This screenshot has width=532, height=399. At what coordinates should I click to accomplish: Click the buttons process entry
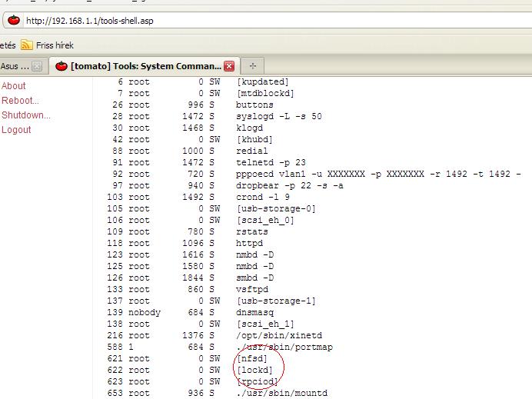(x=254, y=105)
